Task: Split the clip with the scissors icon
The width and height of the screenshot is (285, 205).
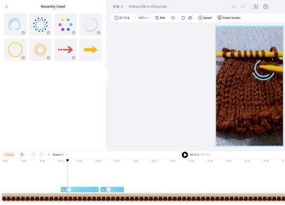Action: [22, 155]
